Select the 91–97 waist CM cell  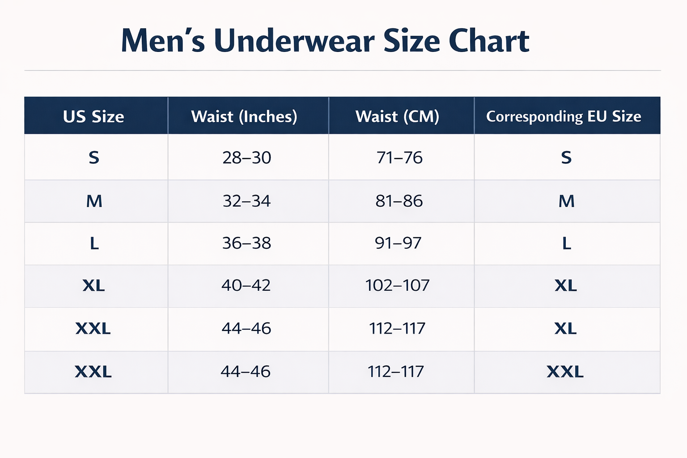(x=398, y=243)
